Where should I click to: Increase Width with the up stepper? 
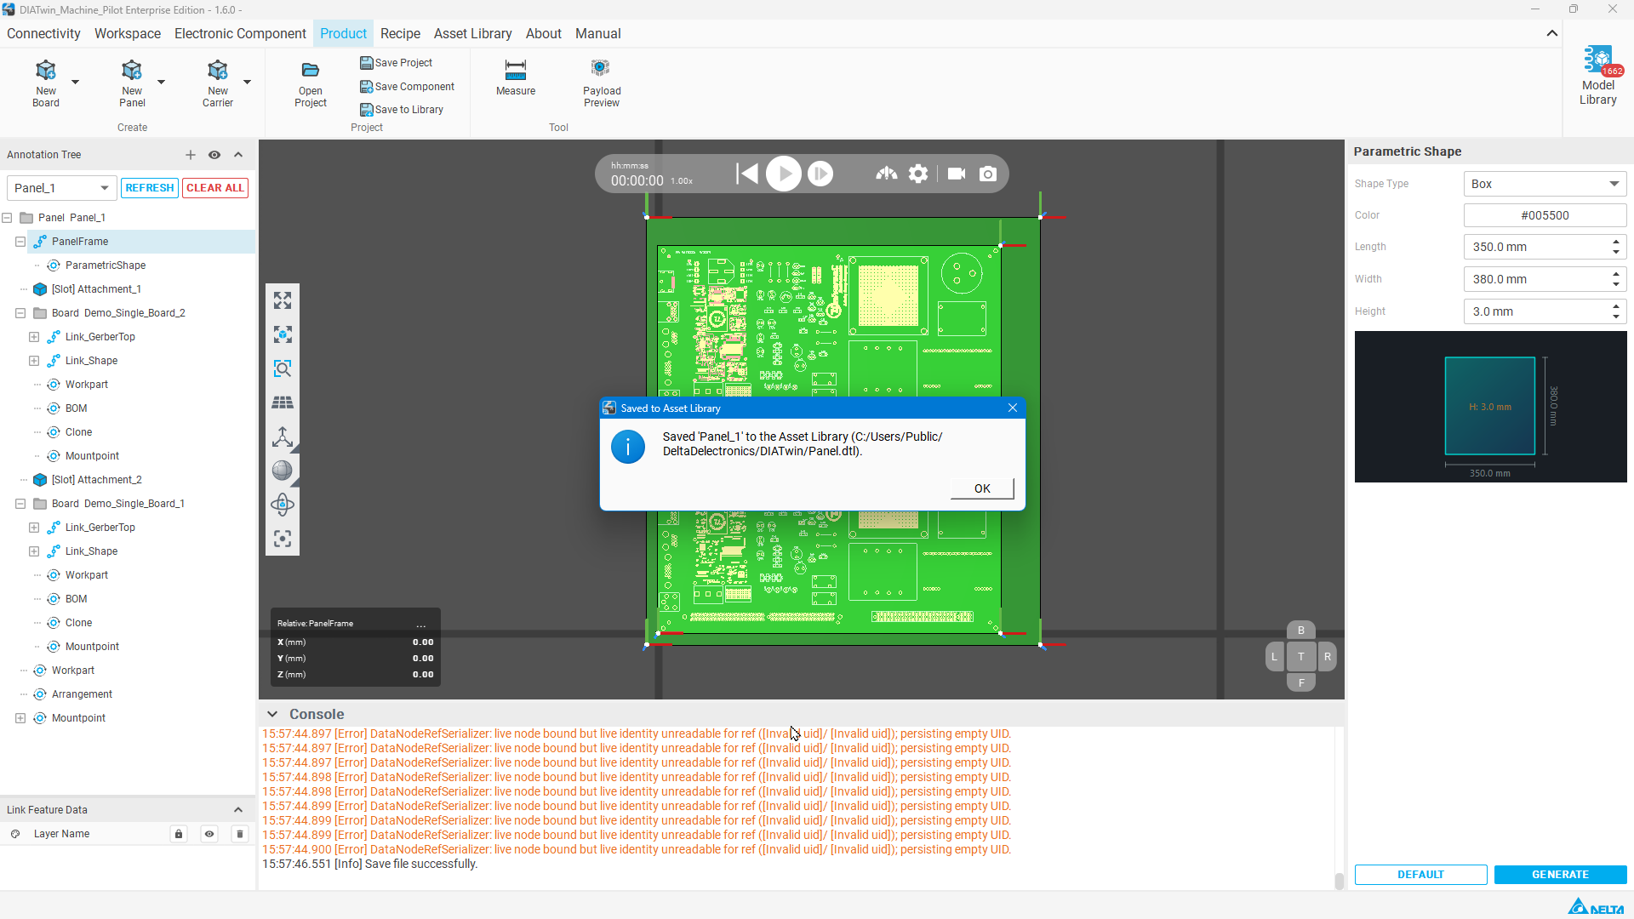[1616, 274]
